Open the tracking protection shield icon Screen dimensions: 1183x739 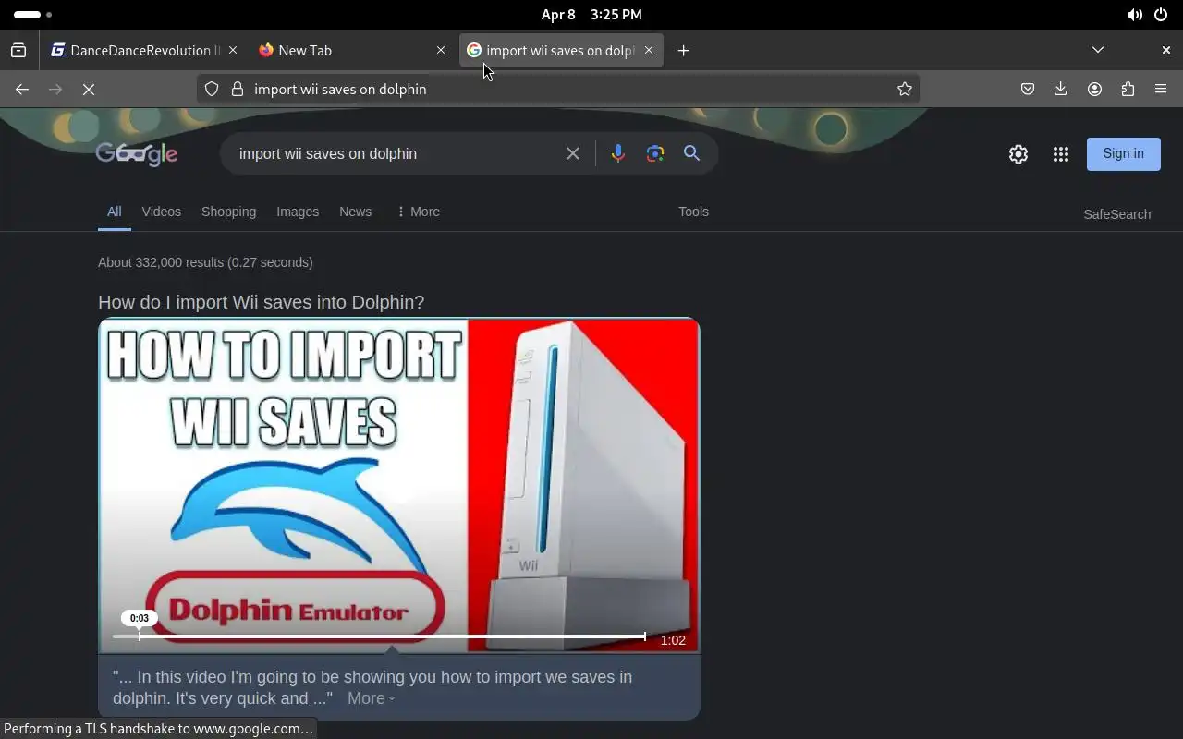coord(212,90)
